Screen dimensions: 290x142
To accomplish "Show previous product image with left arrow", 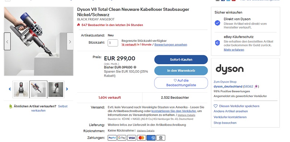I will (7, 41).
